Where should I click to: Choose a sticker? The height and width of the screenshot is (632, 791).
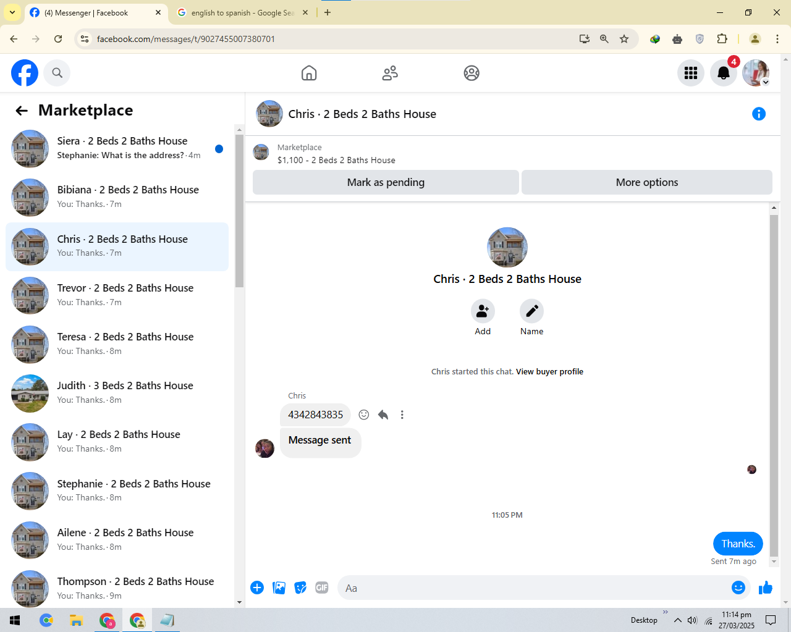click(x=300, y=588)
